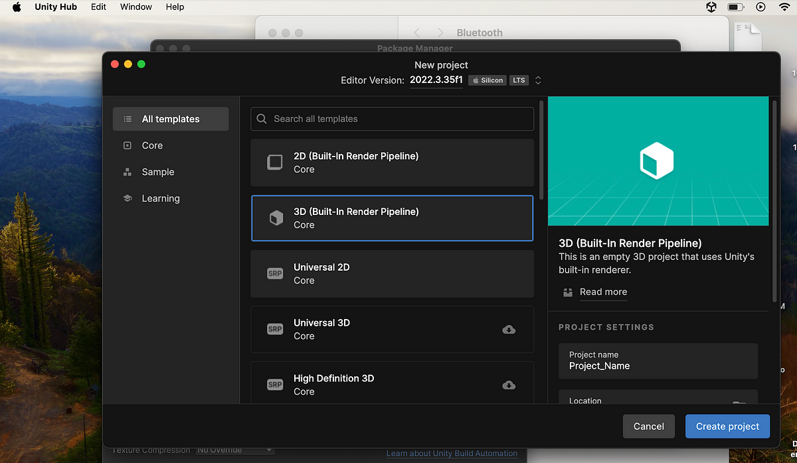Click the Core category icon
The width and height of the screenshot is (797, 463).
(x=128, y=145)
